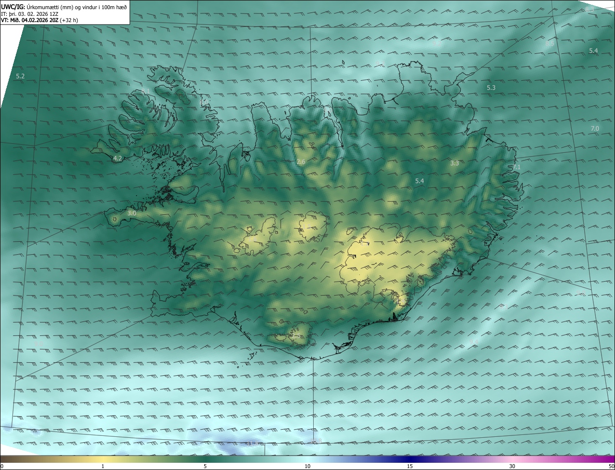The height and width of the screenshot is (470, 615).
Task: Click the 'VT: Mið. 04.02.2026 20Z (+32 h)' line
Action: coord(40,20)
